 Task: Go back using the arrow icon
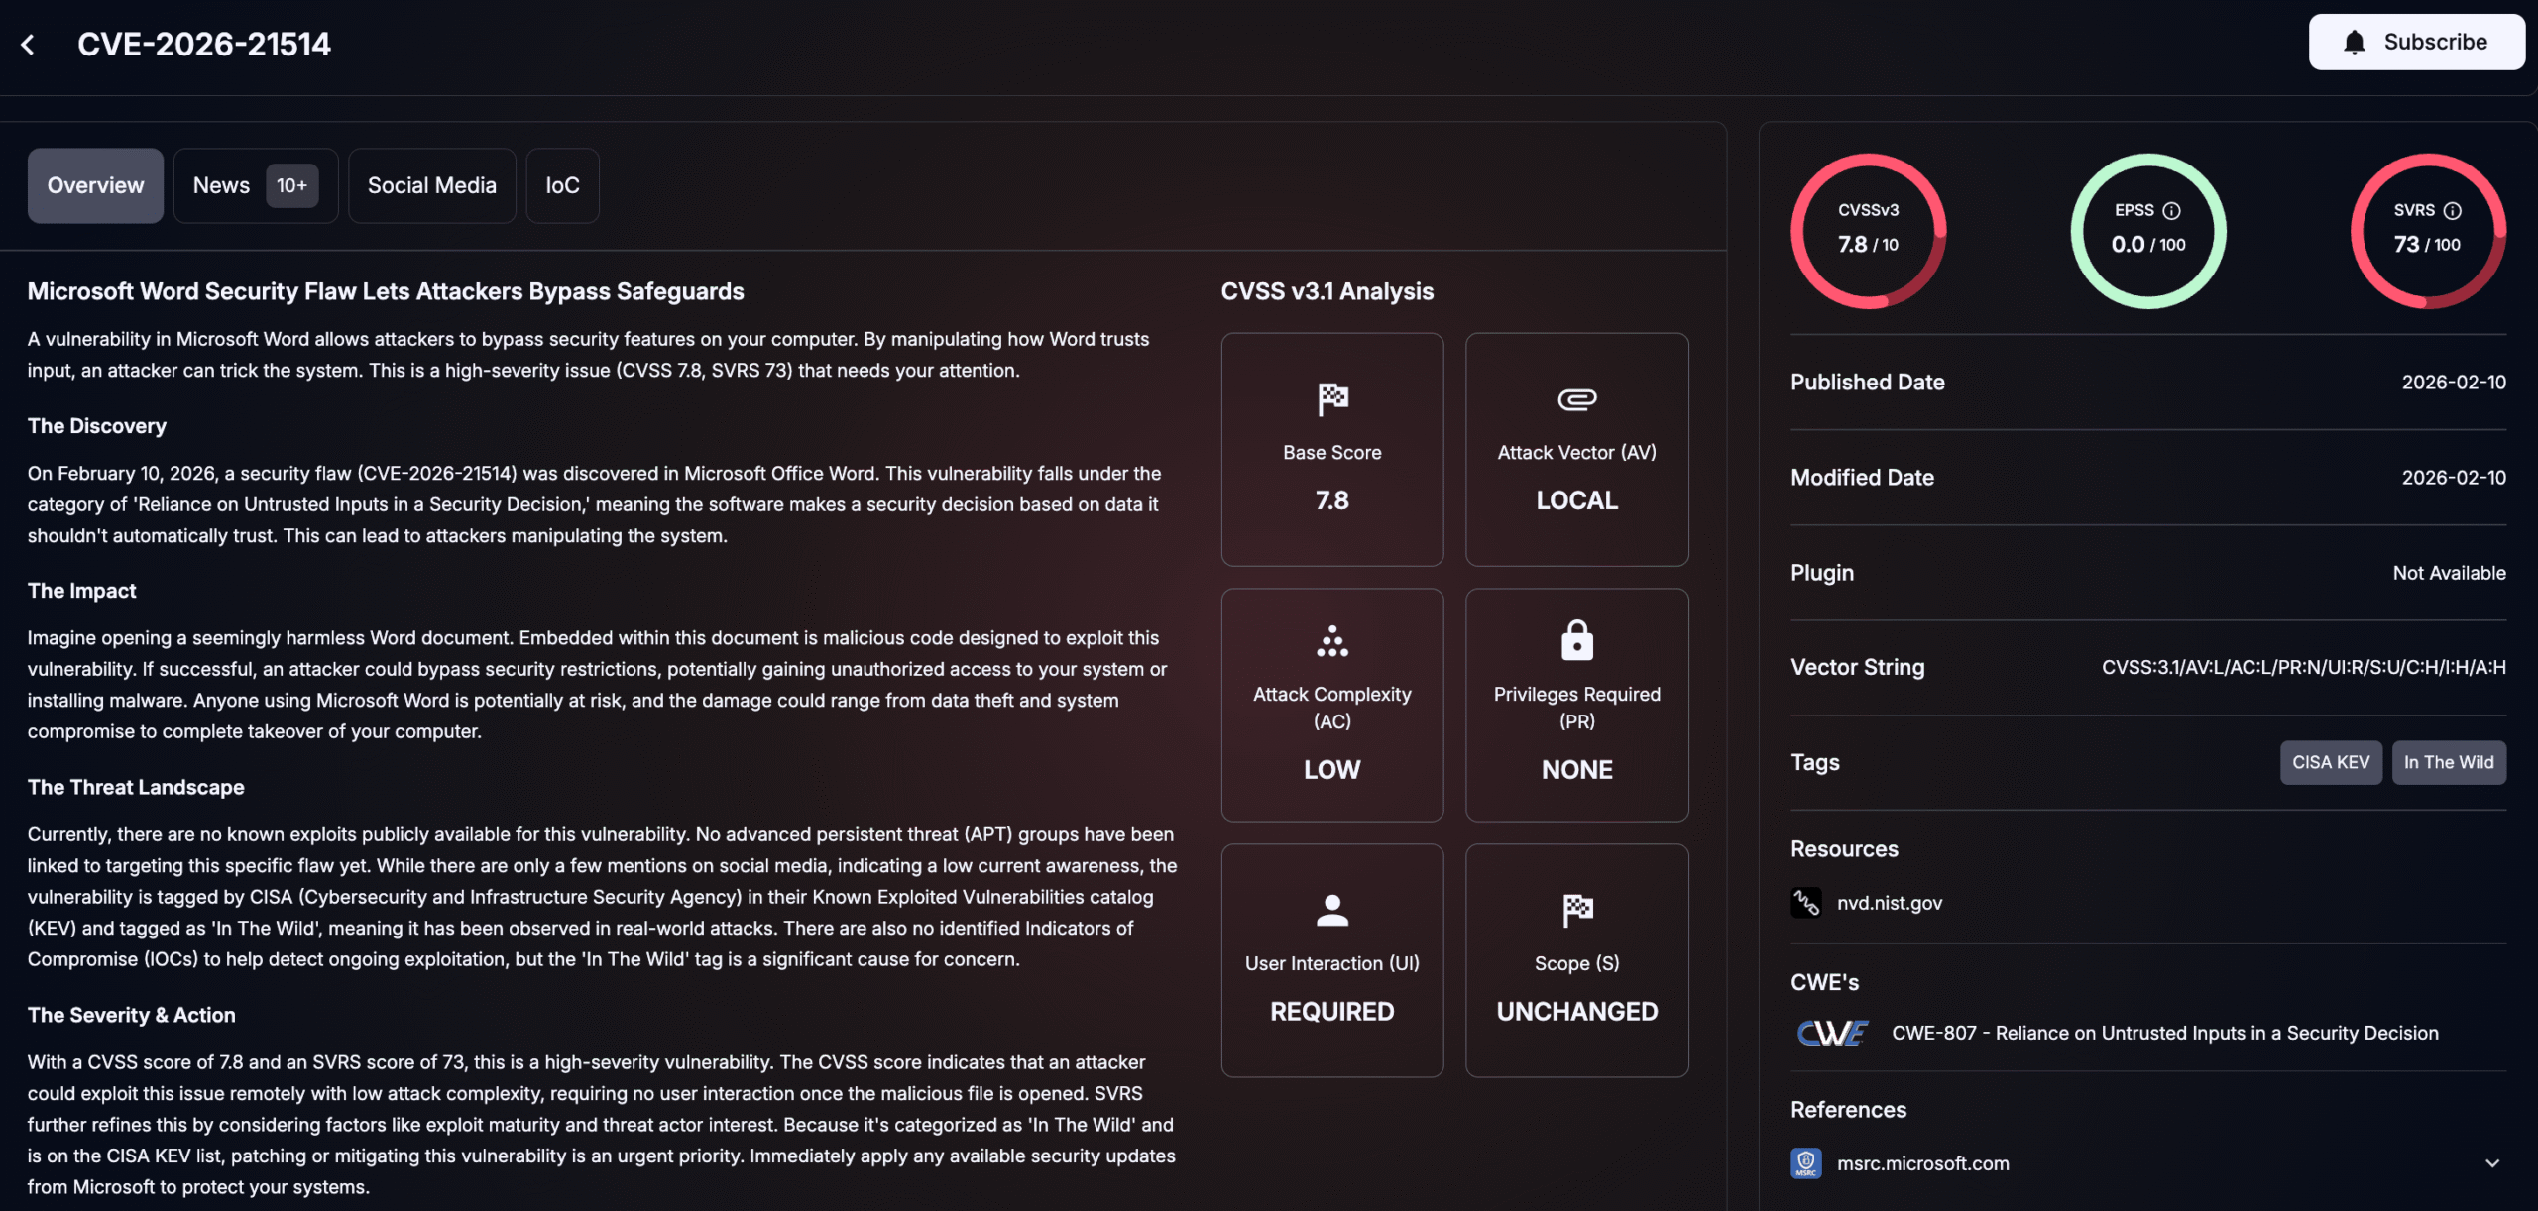28,45
